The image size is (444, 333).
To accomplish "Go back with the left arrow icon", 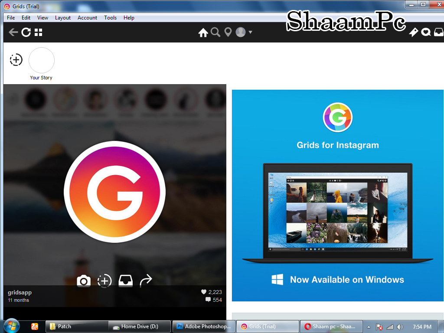I will click(x=13, y=32).
